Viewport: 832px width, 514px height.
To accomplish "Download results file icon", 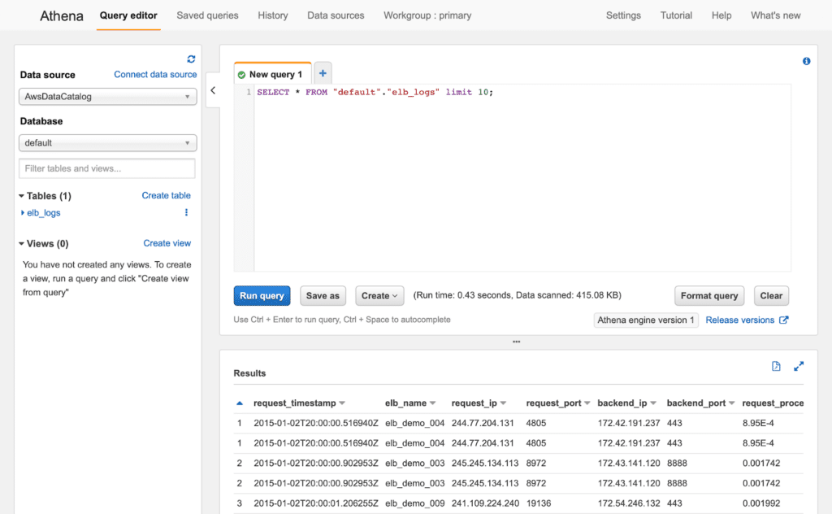I will tap(776, 366).
